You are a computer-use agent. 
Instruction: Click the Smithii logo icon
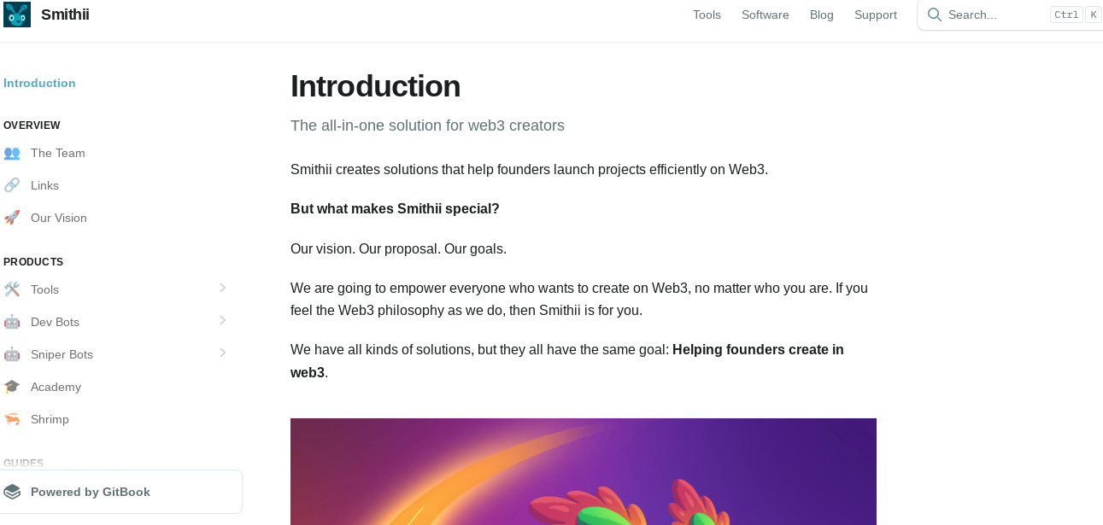[17, 15]
